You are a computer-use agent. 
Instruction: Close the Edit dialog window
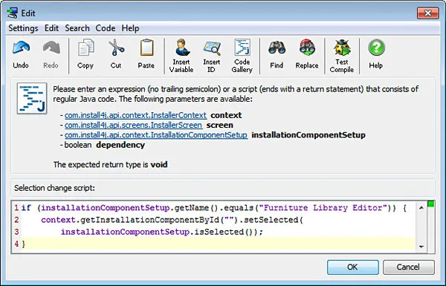click(427, 13)
